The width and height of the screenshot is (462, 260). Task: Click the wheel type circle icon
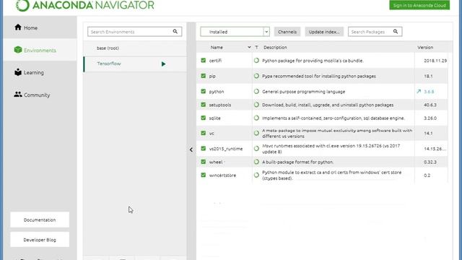click(x=256, y=162)
